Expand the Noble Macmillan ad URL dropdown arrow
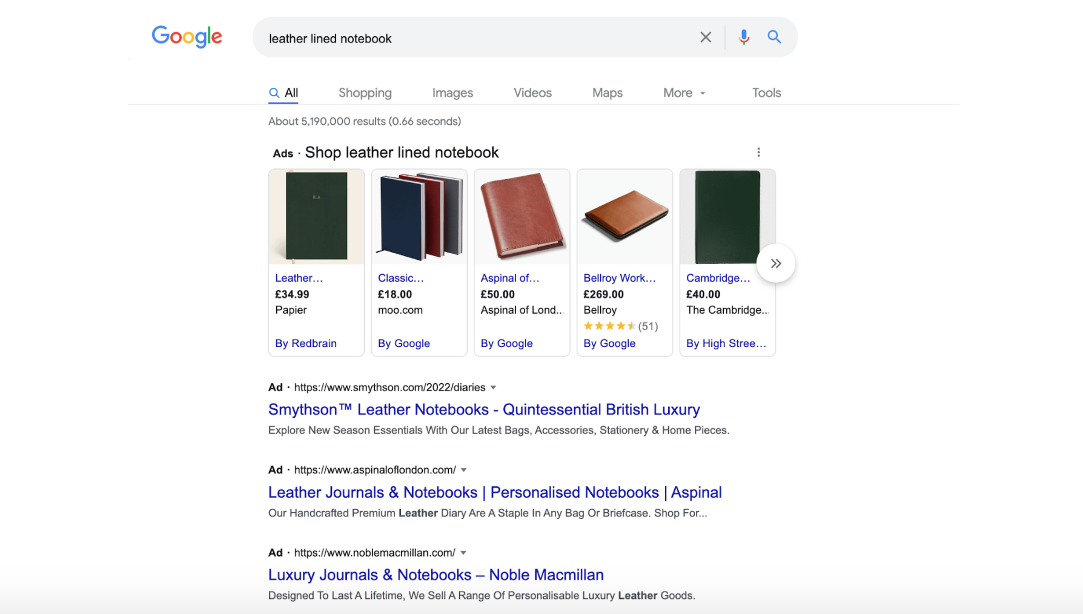 pos(463,553)
